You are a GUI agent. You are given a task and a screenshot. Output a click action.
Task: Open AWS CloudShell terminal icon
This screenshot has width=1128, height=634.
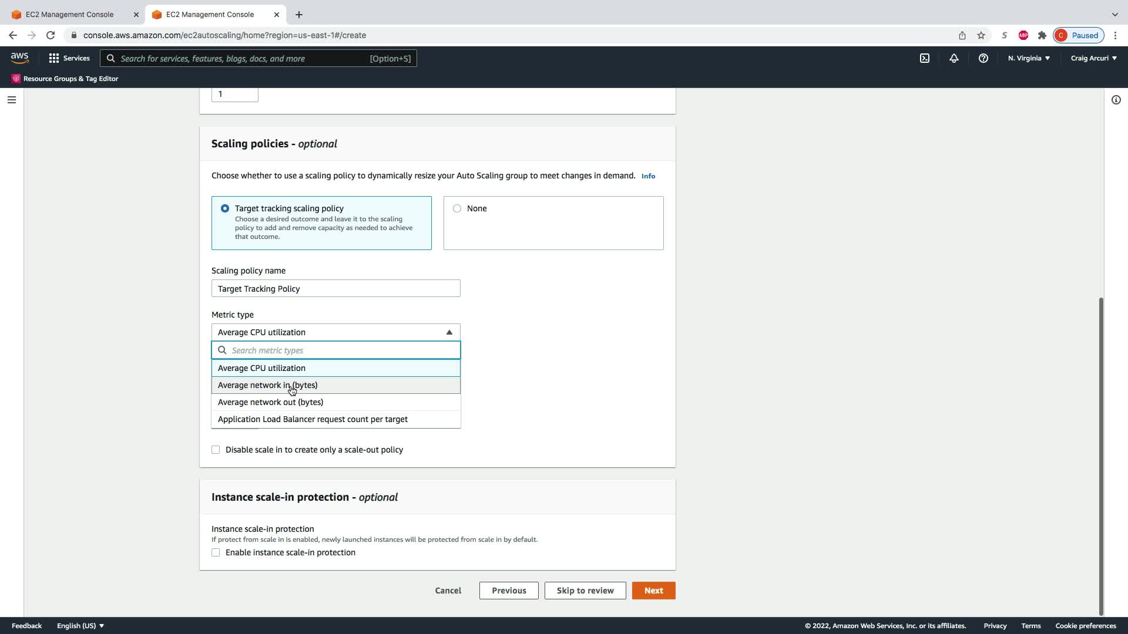coord(925,58)
